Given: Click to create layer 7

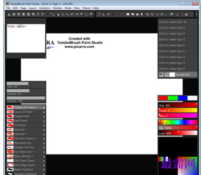Looking at the screenshot, I should coord(178,39).
